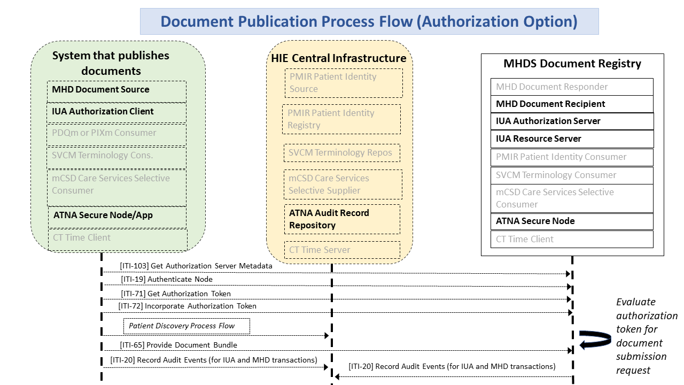
Task: Click the Document Publication Process Flow title banner
Action: pos(369,21)
